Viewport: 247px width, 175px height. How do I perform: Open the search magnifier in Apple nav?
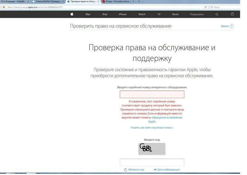(217, 14)
